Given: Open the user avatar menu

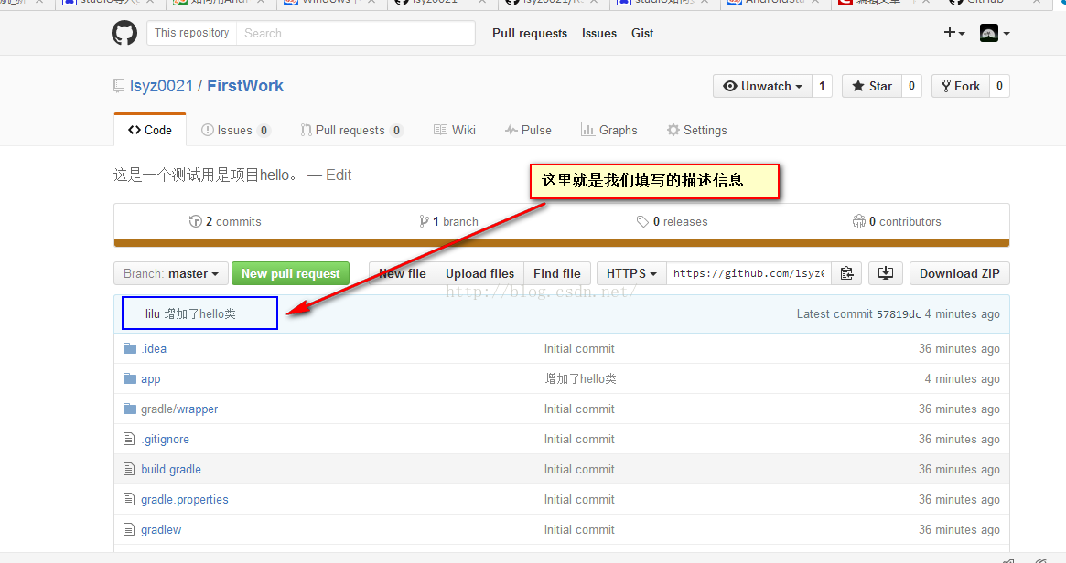Looking at the screenshot, I should pyautogui.click(x=994, y=33).
